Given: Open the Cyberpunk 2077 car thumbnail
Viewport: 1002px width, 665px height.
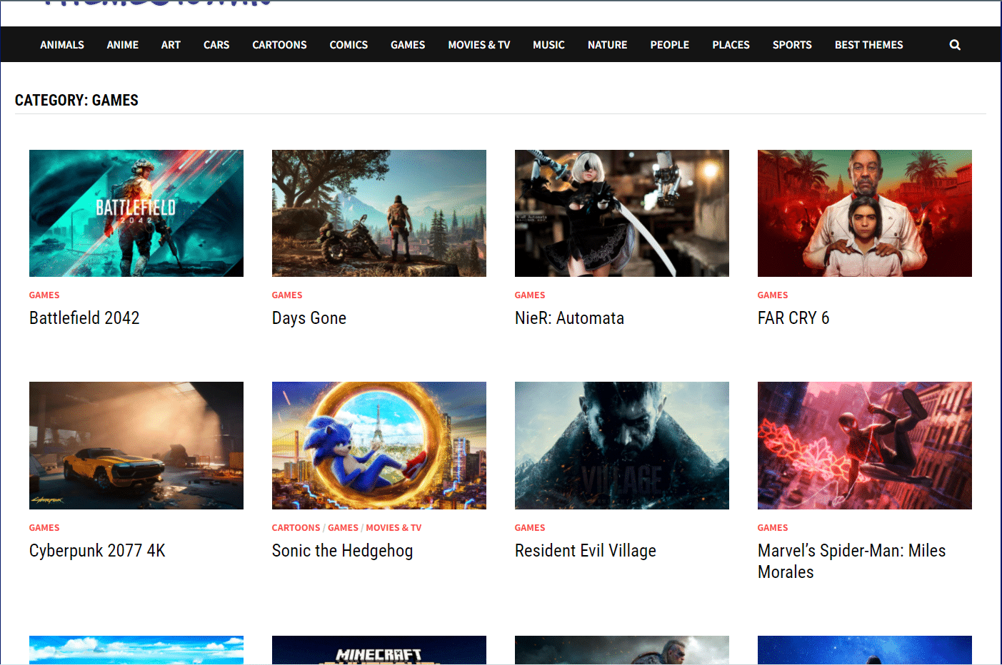Looking at the screenshot, I should (136, 445).
